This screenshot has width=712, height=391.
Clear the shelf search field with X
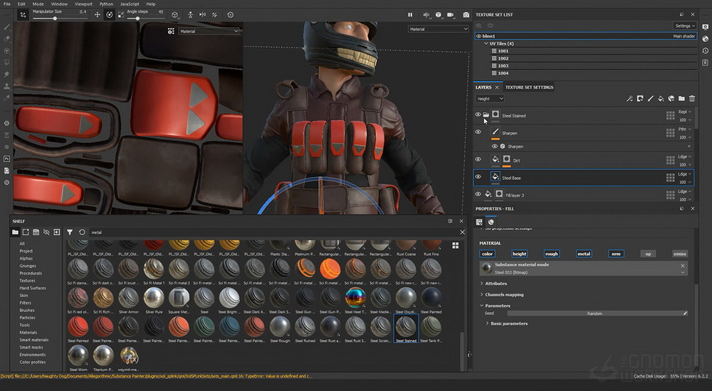tap(462, 232)
